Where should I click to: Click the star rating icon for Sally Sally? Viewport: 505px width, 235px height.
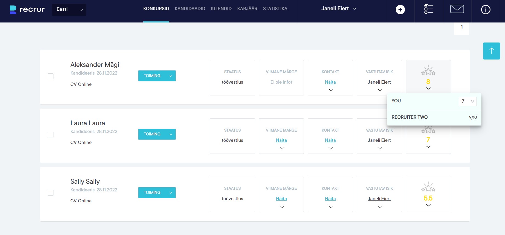tap(428, 187)
